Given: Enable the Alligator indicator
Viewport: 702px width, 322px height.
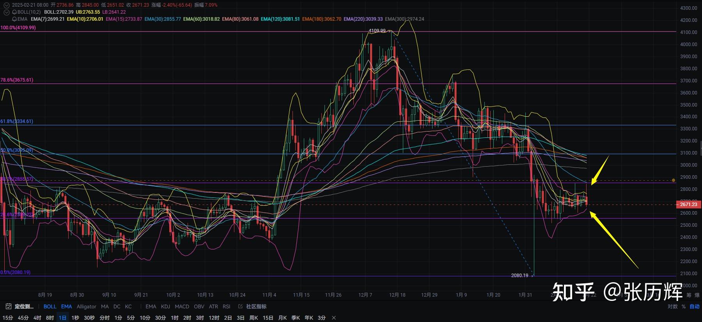Looking at the screenshot, I should 86,307.
